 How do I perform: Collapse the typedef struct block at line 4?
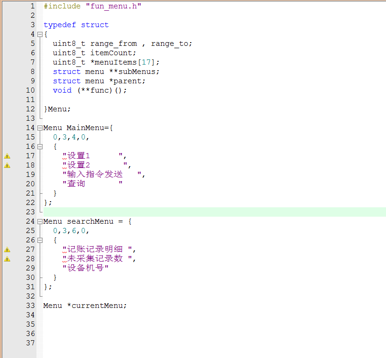pos(40,34)
